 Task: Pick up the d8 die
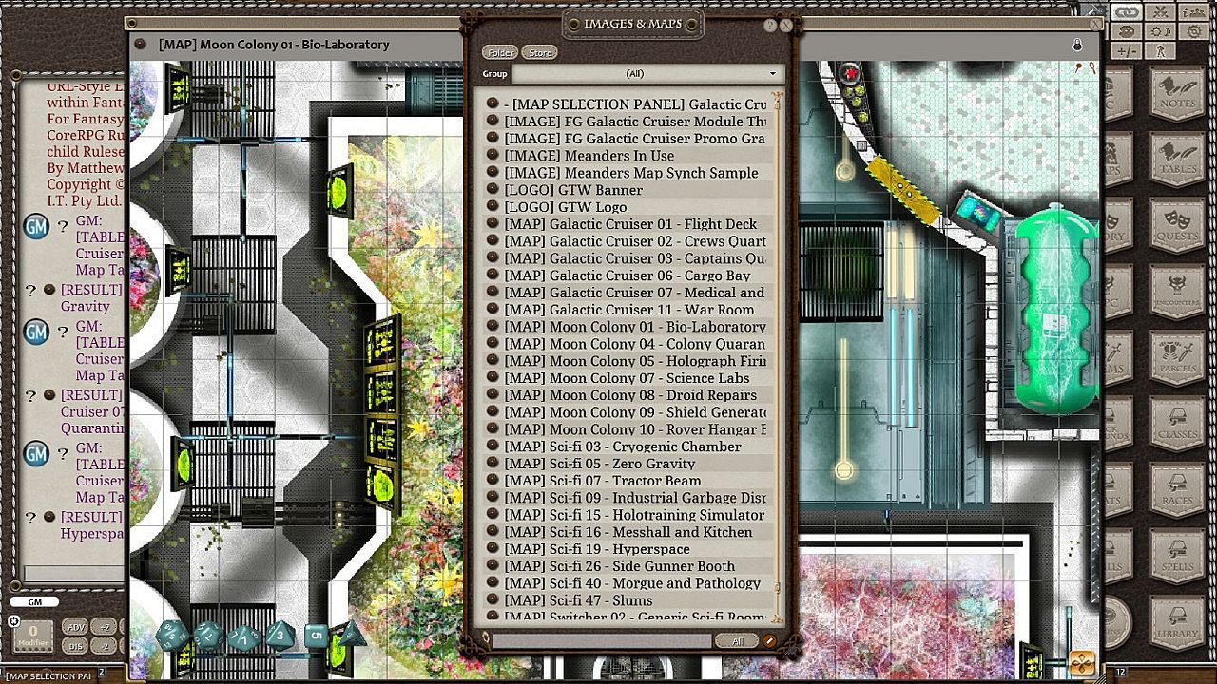pos(280,635)
